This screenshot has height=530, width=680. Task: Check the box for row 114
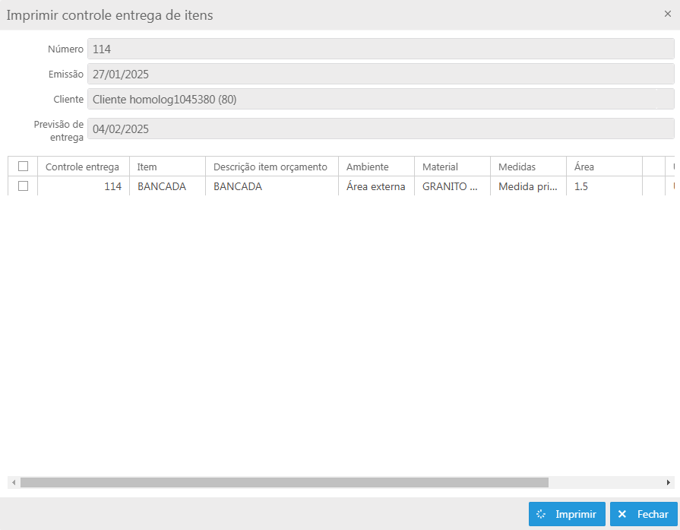[23, 186]
